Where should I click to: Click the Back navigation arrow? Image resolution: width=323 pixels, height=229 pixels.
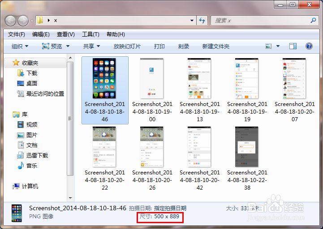click(x=10, y=21)
